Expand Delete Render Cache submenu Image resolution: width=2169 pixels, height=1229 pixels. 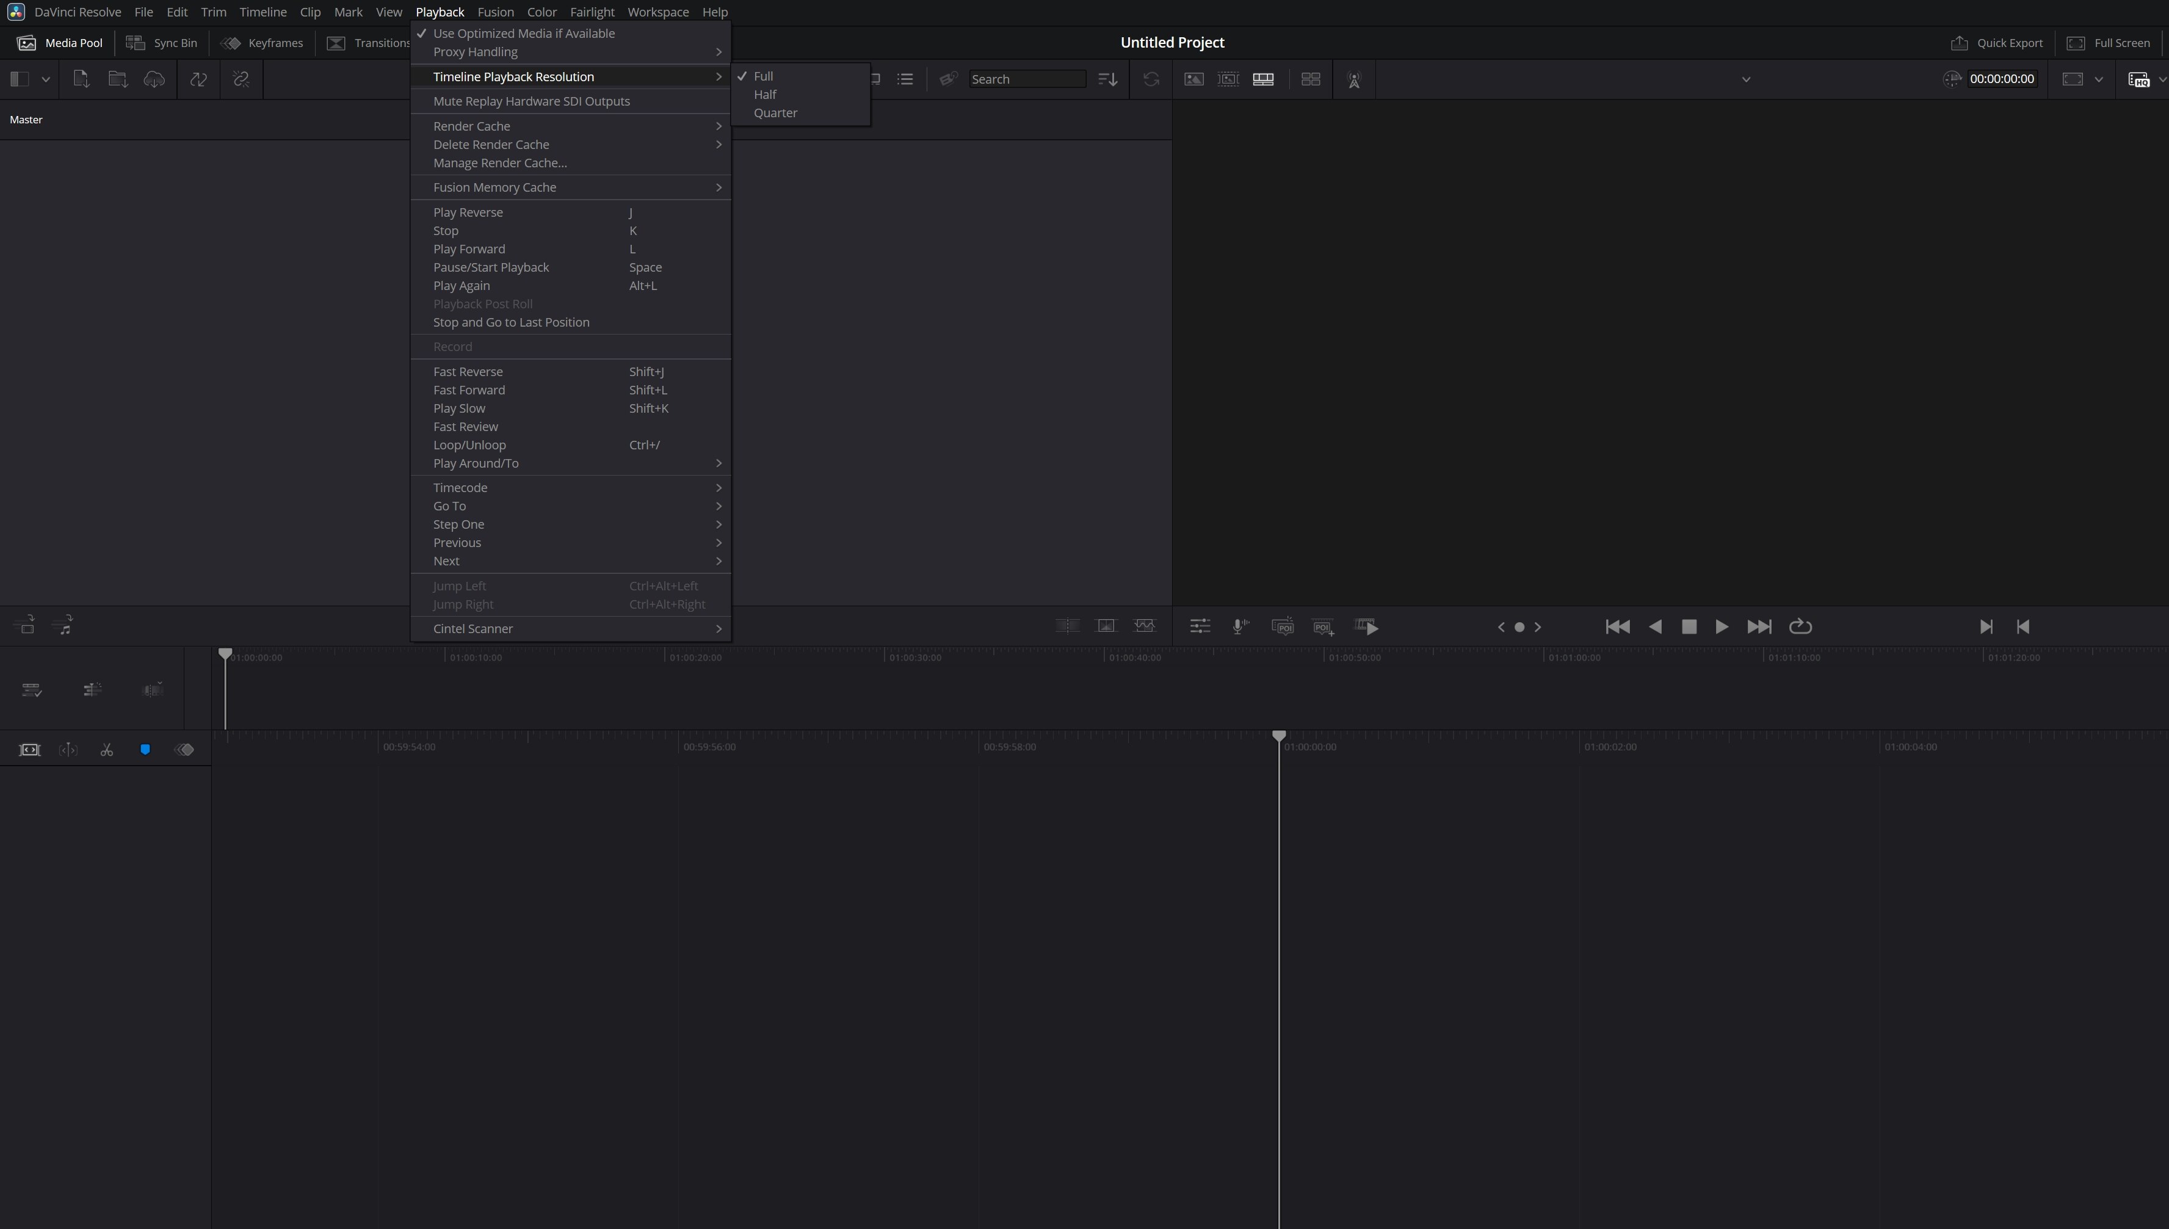pyautogui.click(x=571, y=144)
